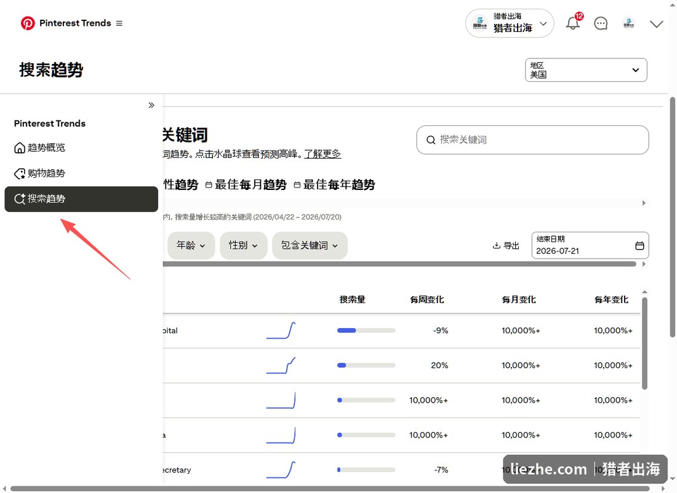677x493 pixels.
Task: Open the 猎者出海 account switcher dropdown
Action: (510, 23)
